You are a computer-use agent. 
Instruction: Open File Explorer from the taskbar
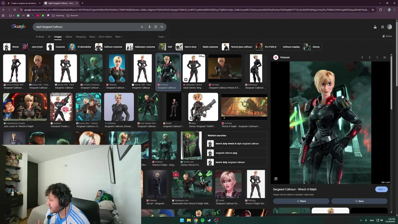tap(189, 220)
